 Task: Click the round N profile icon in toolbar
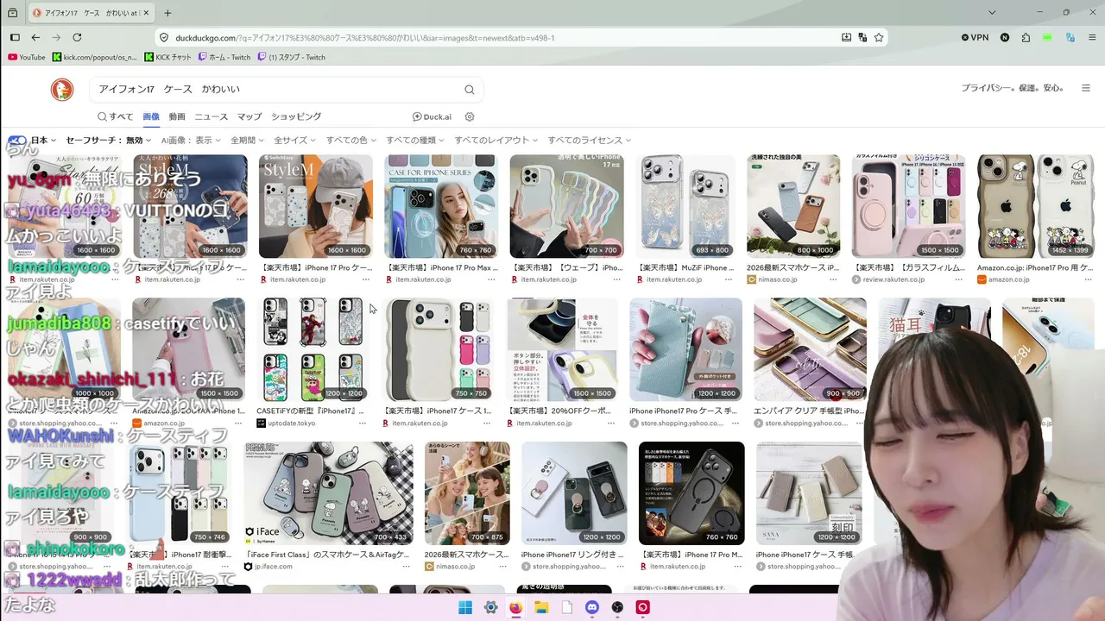[x=1005, y=38]
